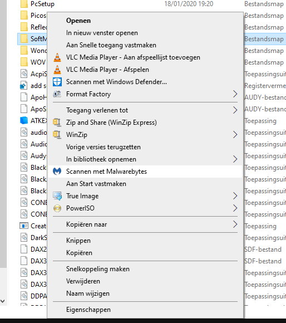Click the ATKEX blue cube application icon
The width and height of the screenshot is (286, 323).
pos(24,120)
